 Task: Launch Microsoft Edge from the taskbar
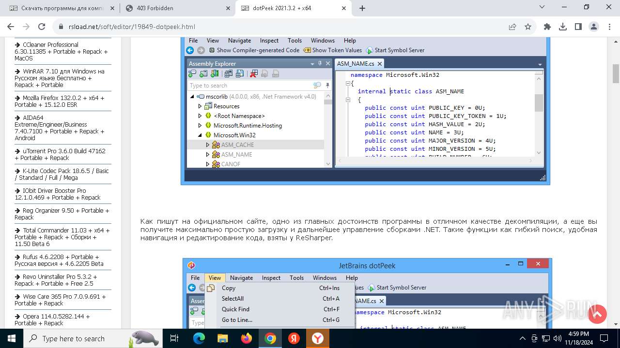click(199, 338)
